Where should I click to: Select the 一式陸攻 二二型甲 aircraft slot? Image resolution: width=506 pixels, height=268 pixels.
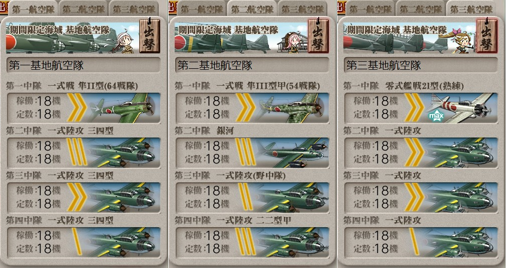253,242
